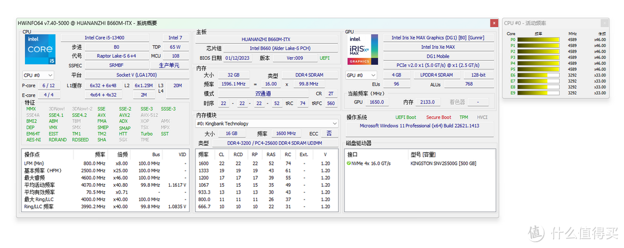This screenshot has width=624, height=248.
Task: Click the NVMe 4x 16.0 GT/s interface entry
Action: pyautogui.click(x=371, y=164)
